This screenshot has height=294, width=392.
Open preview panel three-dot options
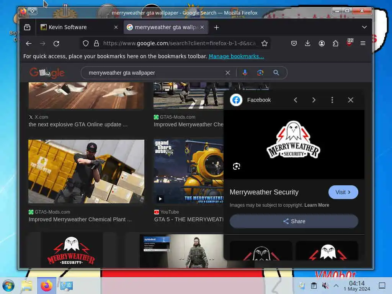332,100
